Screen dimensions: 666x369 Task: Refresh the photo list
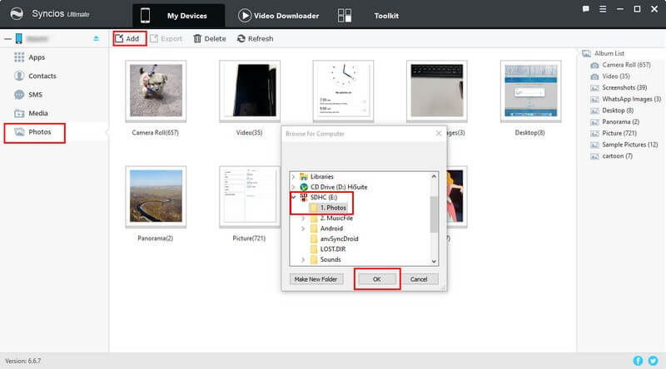pos(256,38)
